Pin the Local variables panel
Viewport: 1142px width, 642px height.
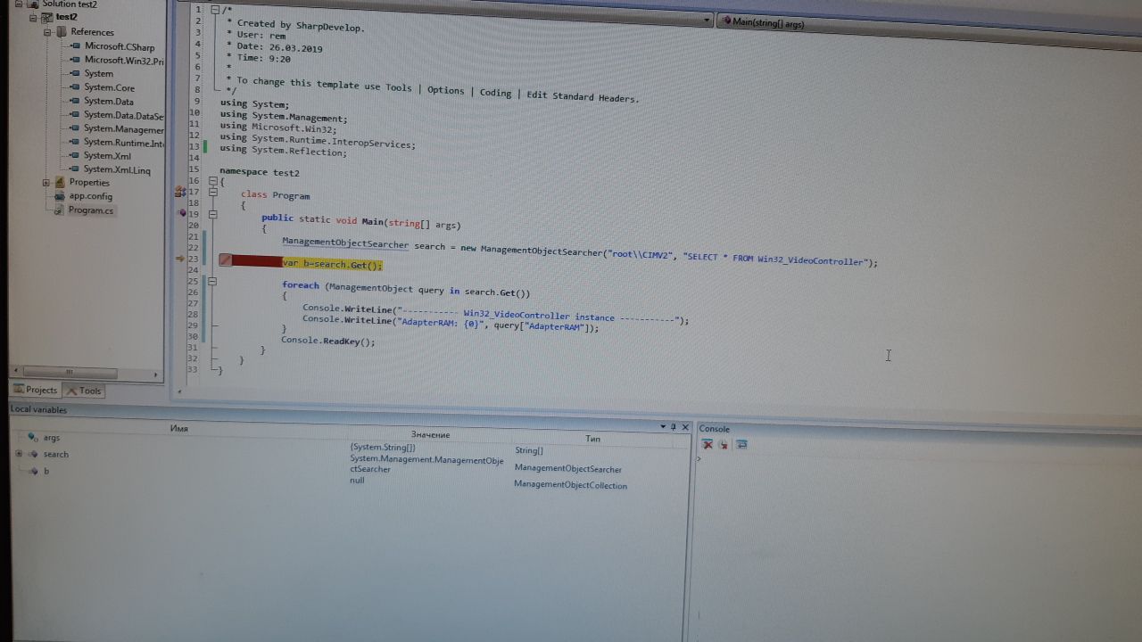[x=674, y=427]
